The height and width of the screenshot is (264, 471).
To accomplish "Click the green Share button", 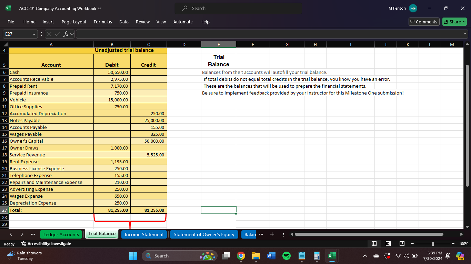I will pos(452,21).
